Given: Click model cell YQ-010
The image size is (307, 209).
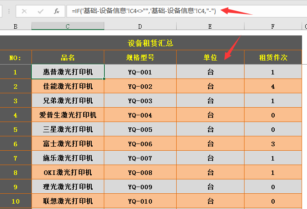Looking at the screenshot, I should [140, 201].
